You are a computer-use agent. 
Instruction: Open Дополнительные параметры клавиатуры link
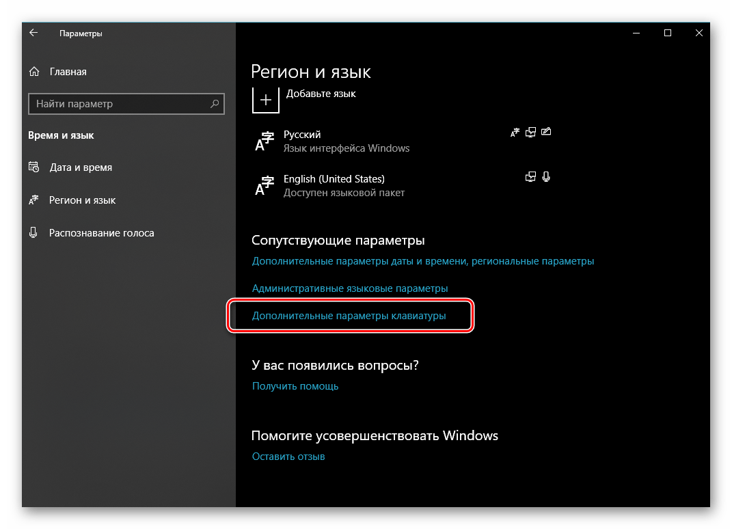point(349,316)
